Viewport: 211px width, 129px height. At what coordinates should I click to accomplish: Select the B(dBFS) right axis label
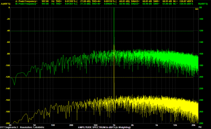click(203, 4)
